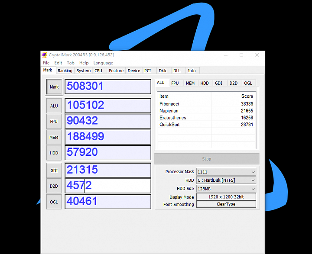Select the D2D results sub-tab
This screenshot has width=312, height=254.
[x=234, y=83]
